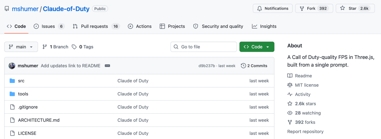Viewport: 381px width, 139px height.
Task: Open the Security and quality tab
Action: pyautogui.click(x=218, y=26)
